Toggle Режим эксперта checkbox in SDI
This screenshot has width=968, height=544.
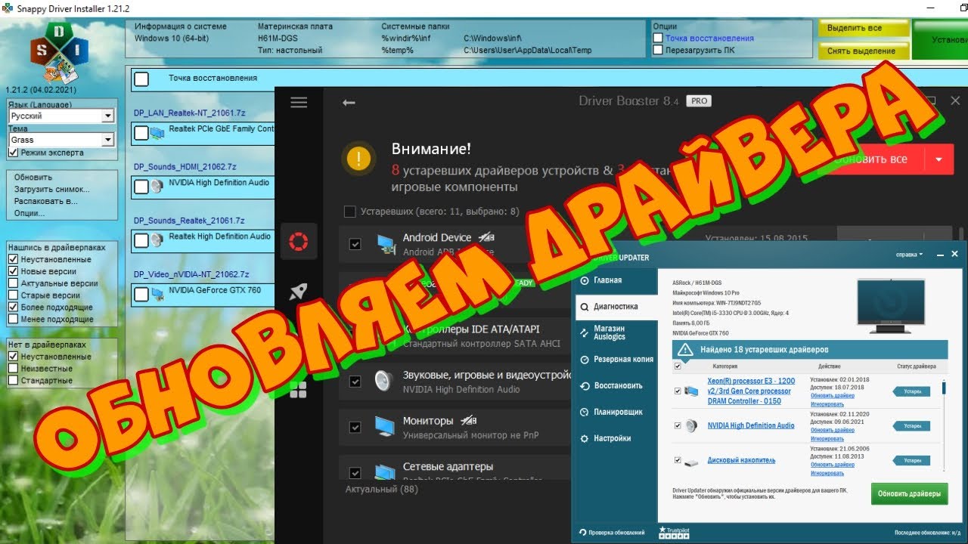13,153
